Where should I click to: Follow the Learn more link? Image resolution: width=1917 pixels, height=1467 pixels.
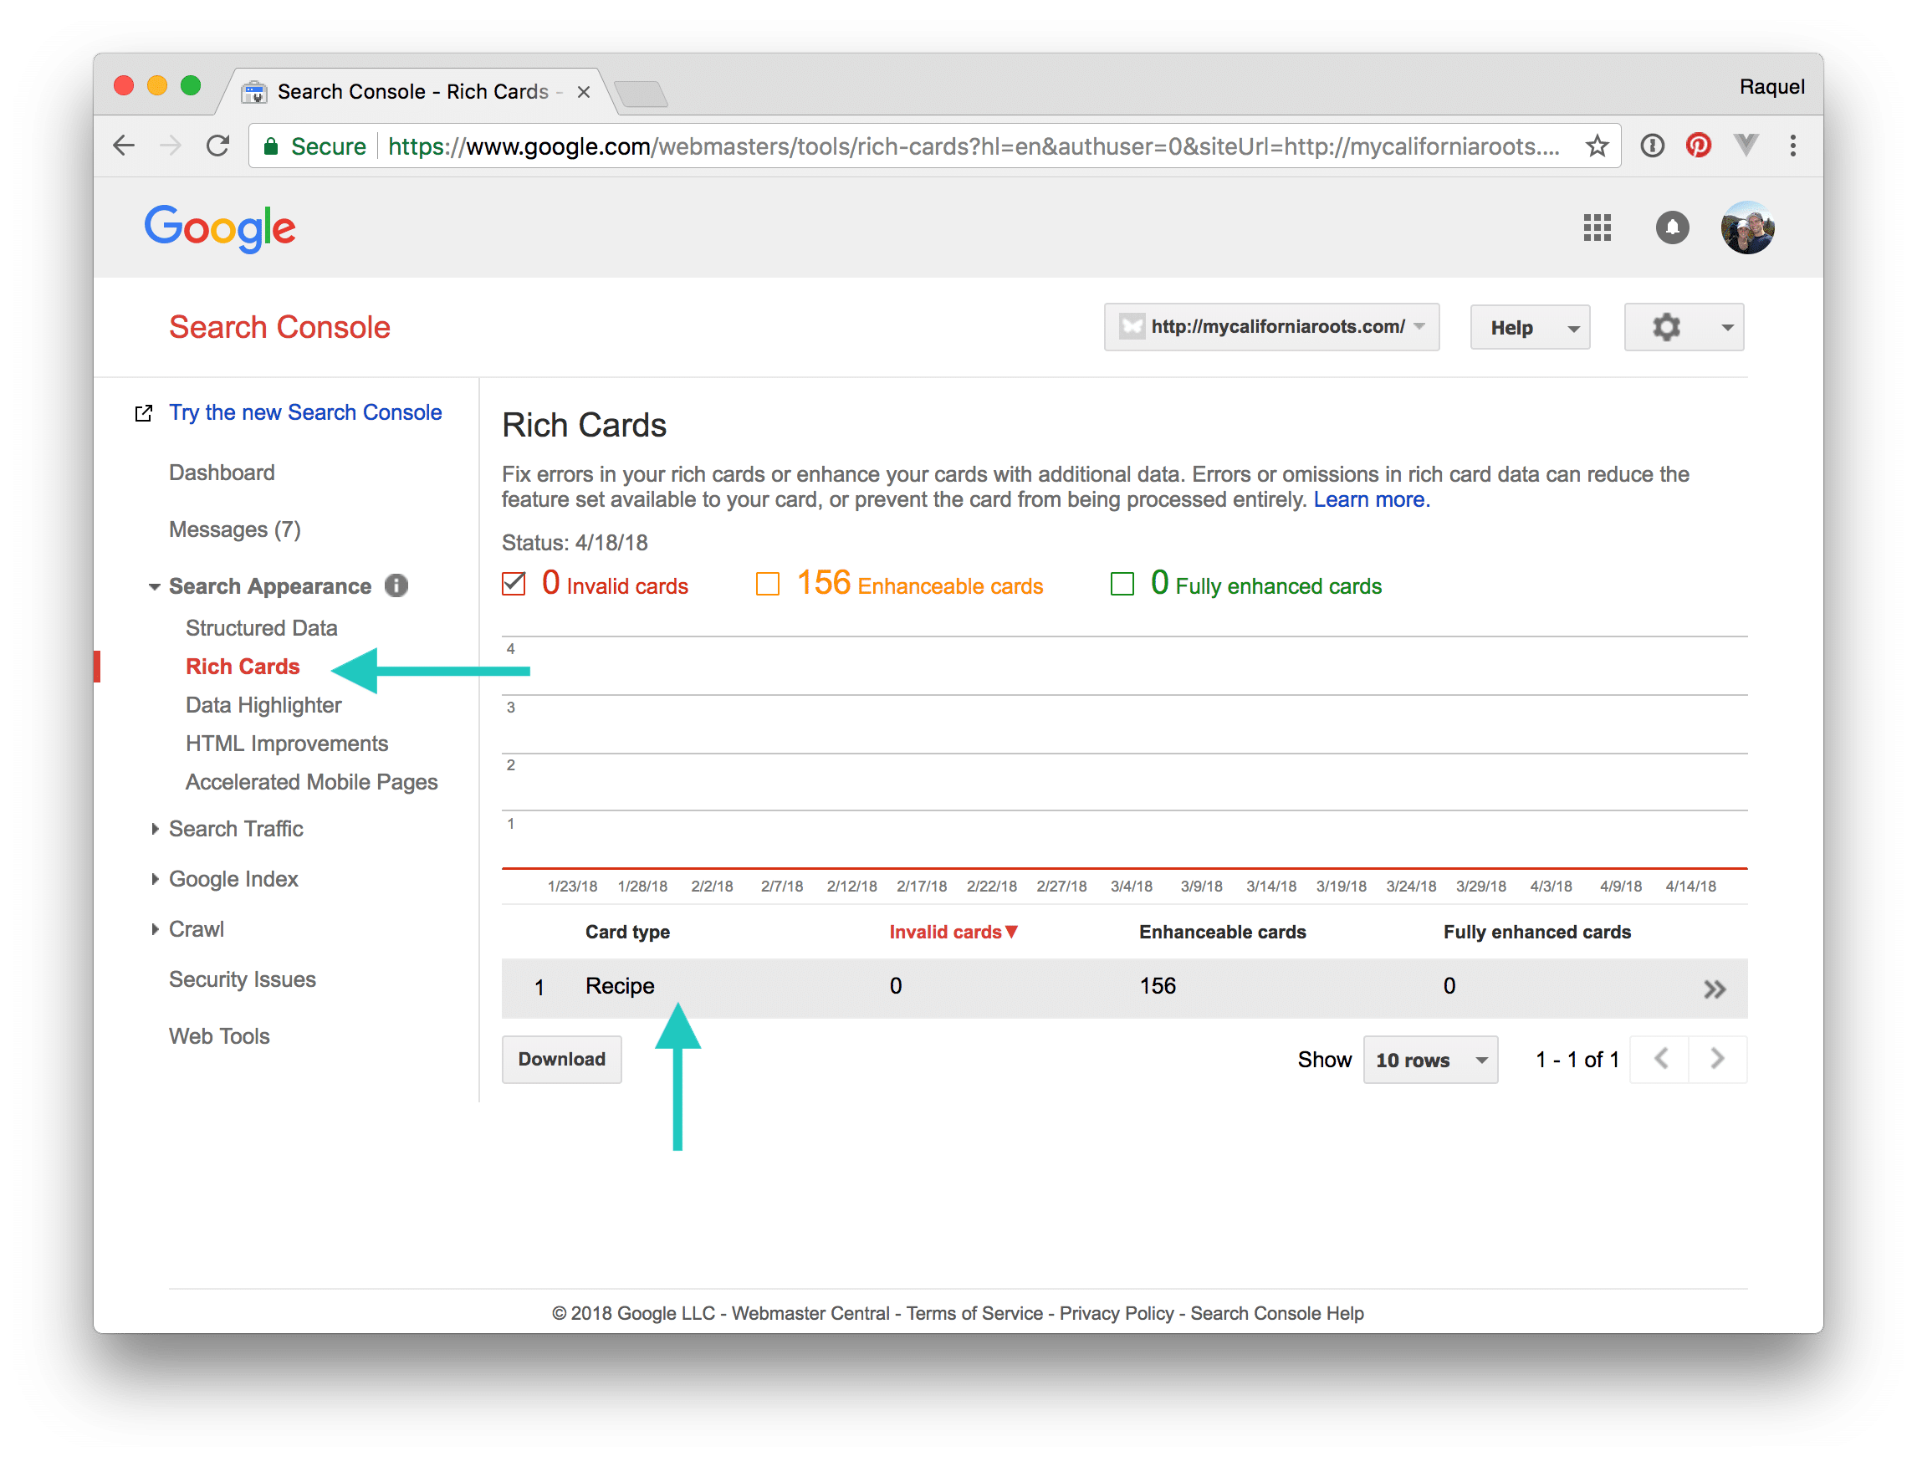(x=1370, y=499)
